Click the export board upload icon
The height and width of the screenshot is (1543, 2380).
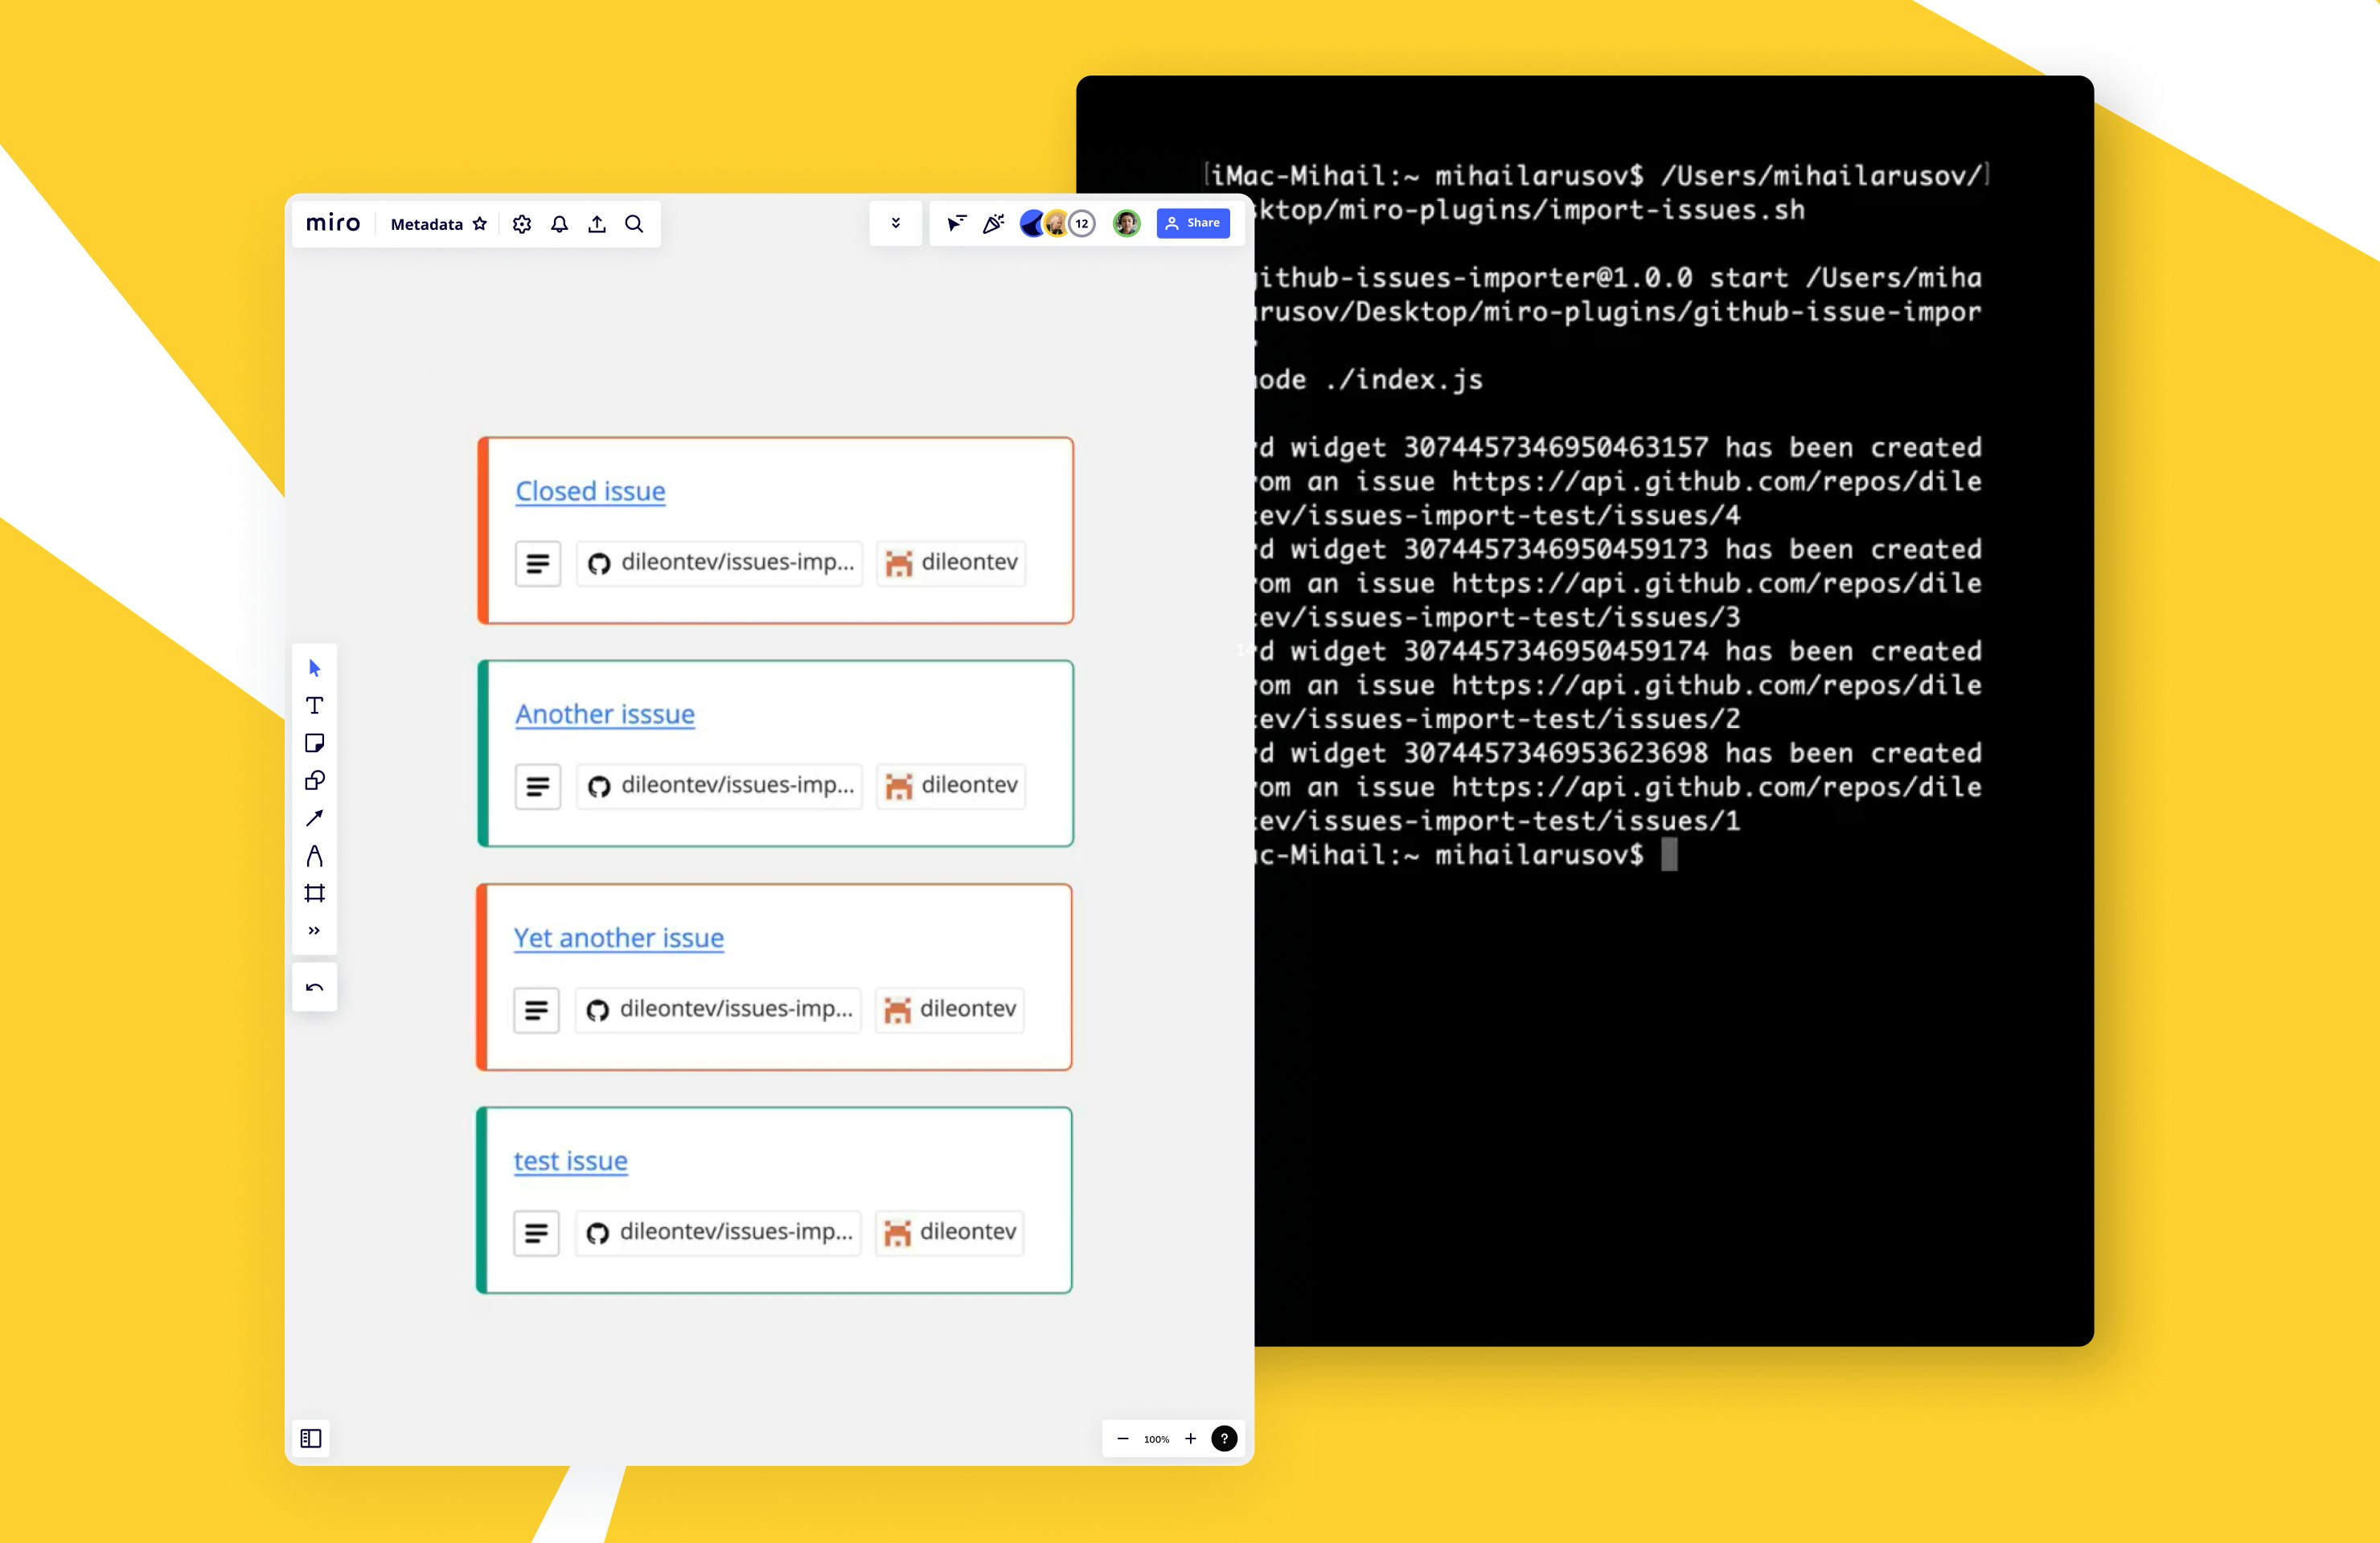[597, 224]
